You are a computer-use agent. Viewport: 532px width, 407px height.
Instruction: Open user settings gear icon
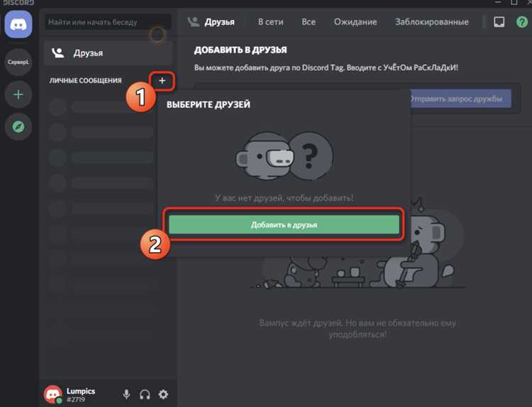tap(163, 394)
